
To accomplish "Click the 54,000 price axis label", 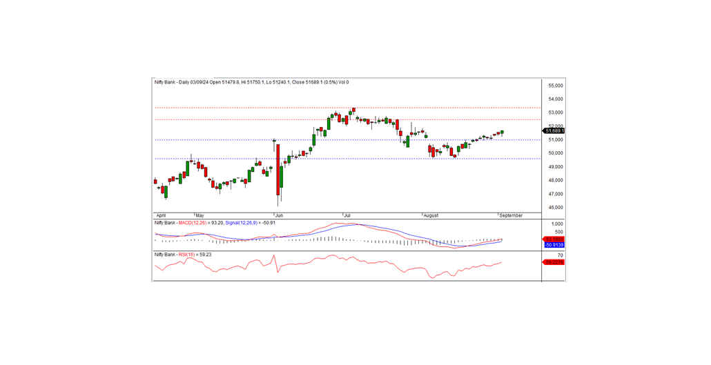I will point(556,99).
